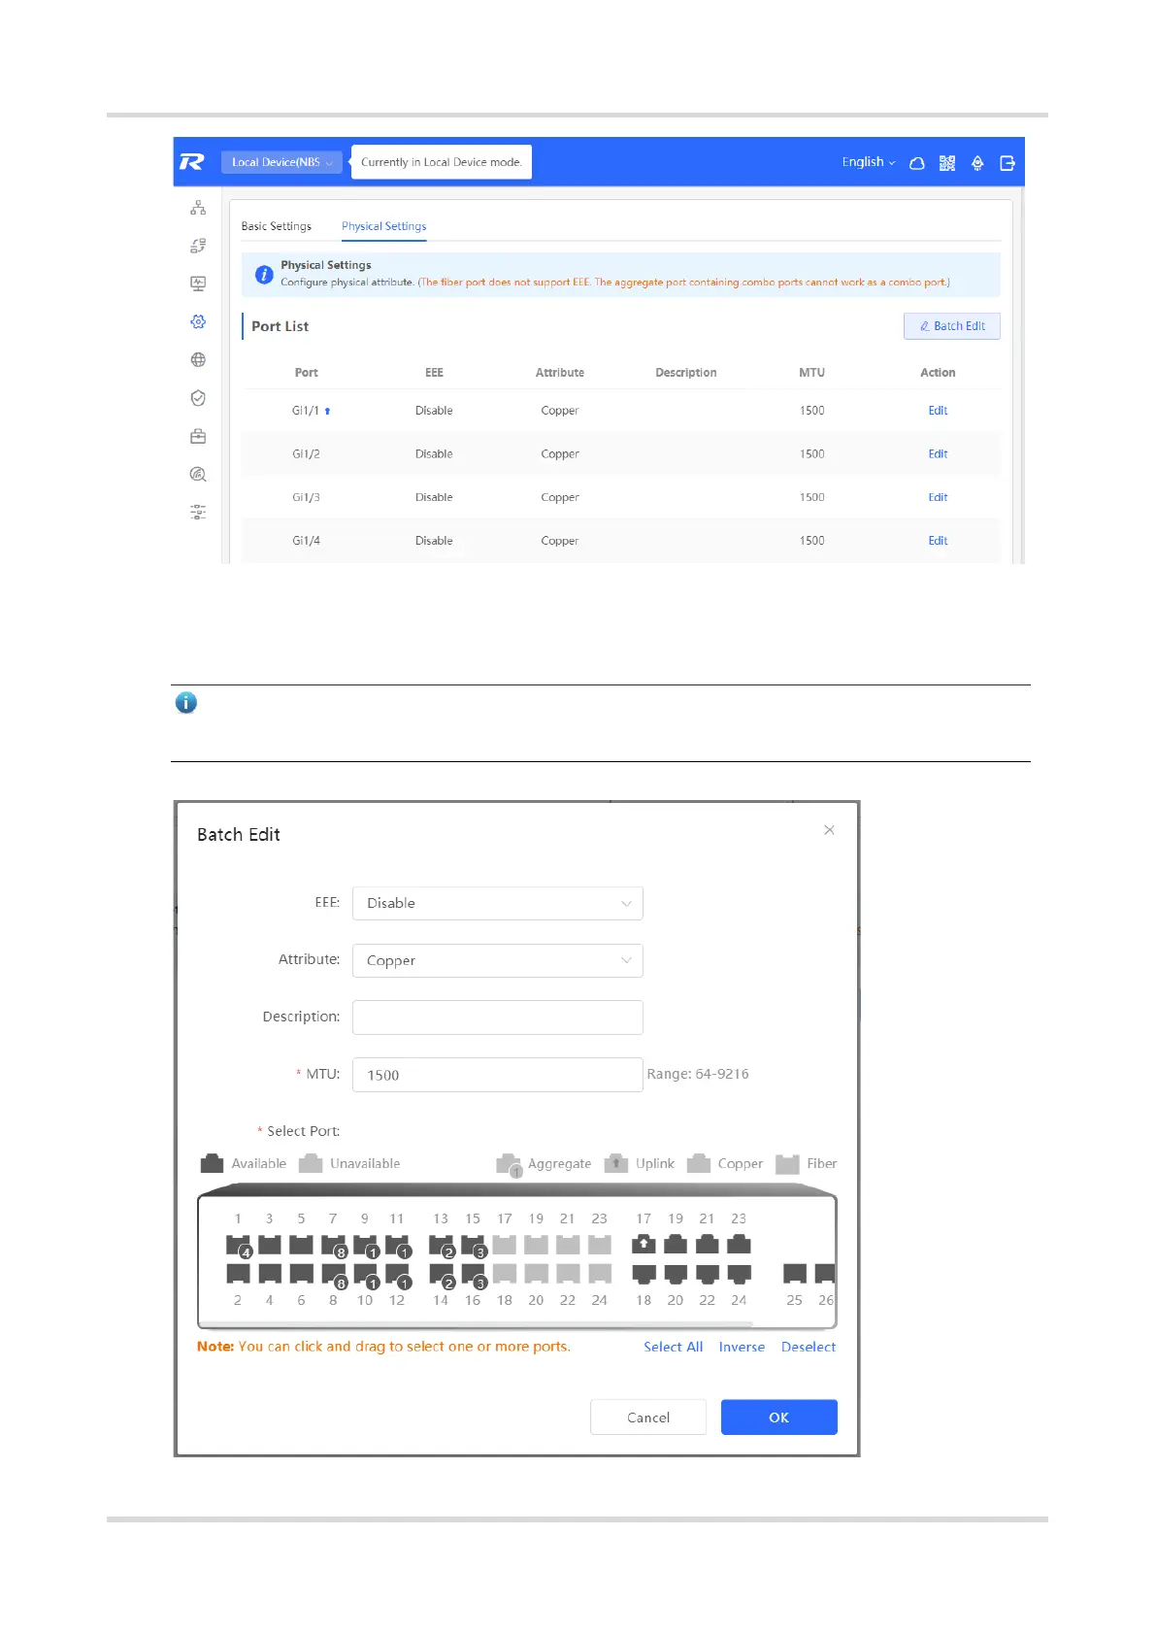Select port 7 in the port panel
Screen dimensions: 1156x1635
(333, 1245)
